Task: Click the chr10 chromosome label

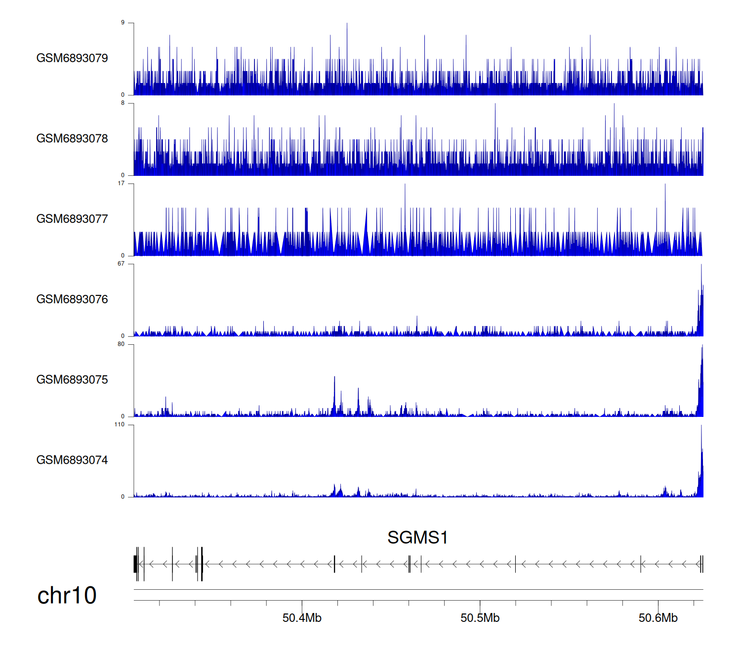Action: pyautogui.click(x=67, y=596)
